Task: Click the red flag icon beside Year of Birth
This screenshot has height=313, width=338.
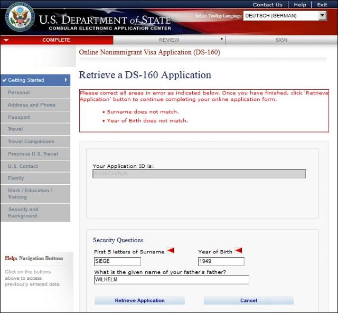Action: tap(238, 251)
